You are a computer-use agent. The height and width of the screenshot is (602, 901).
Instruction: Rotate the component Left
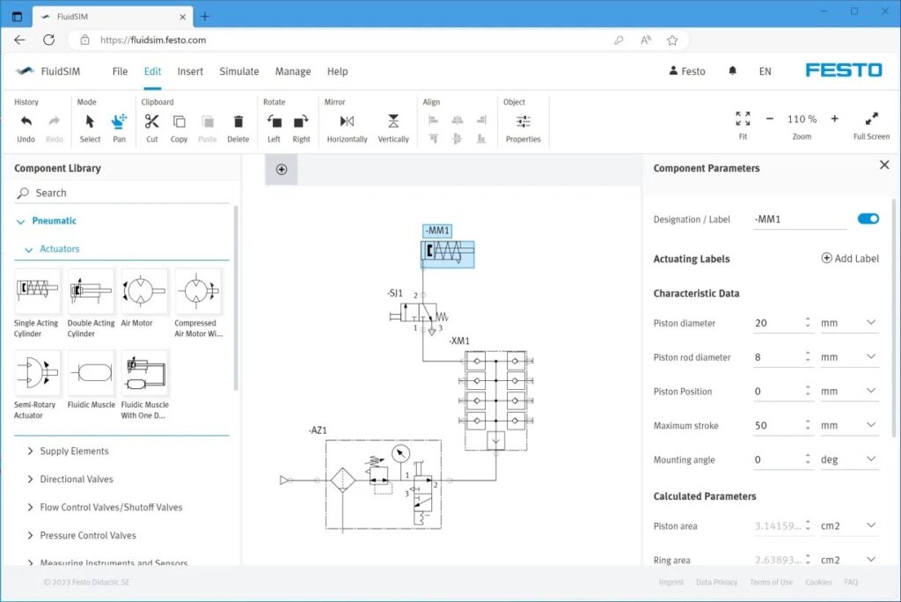click(275, 121)
